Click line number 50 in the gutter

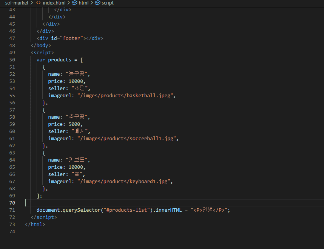tap(12, 60)
